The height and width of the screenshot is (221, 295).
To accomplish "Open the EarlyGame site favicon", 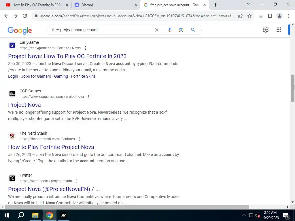I will [12, 45].
